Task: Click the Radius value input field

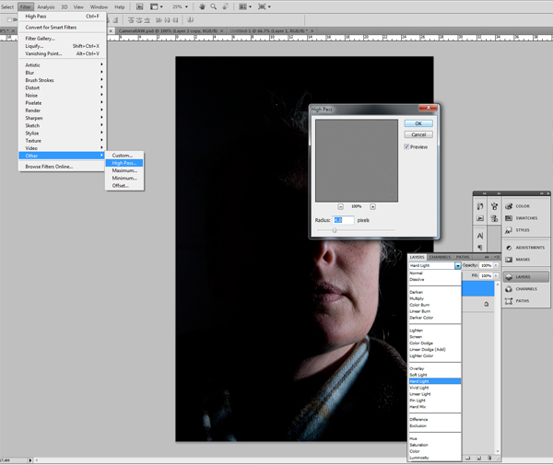Action: 343,220
